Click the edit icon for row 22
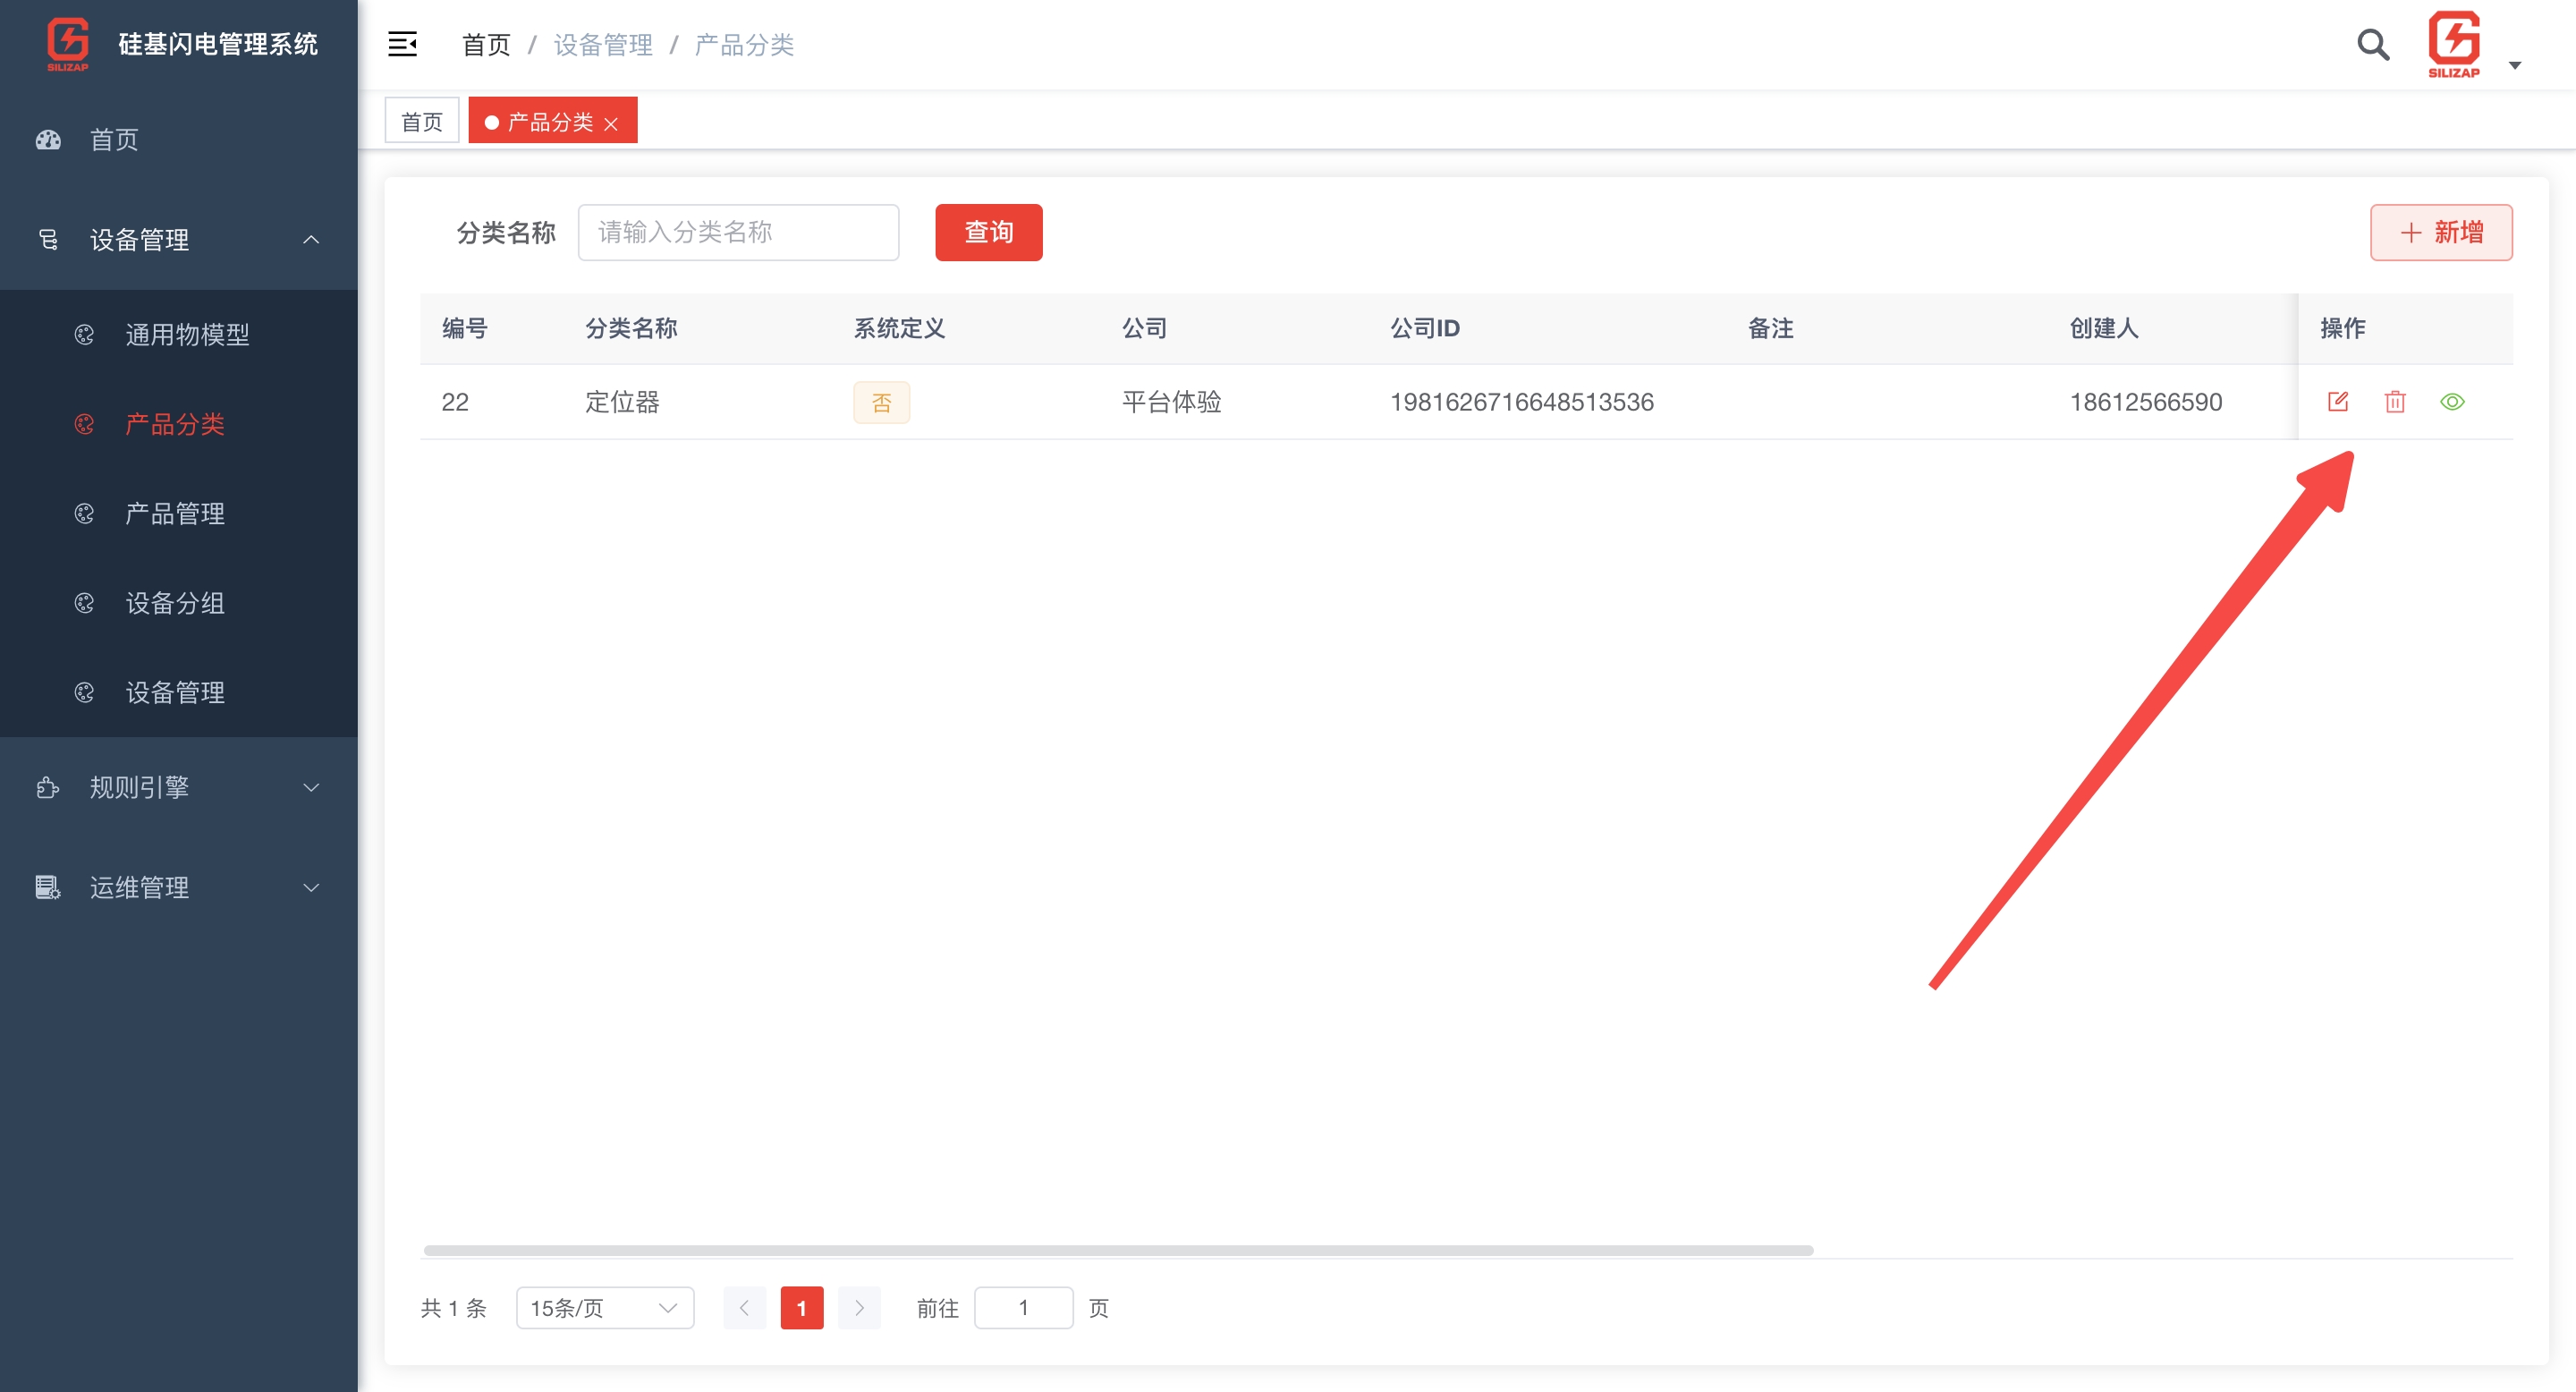Image resolution: width=2576 pixels, height=1392 pixels. (x=2337, y=402)
